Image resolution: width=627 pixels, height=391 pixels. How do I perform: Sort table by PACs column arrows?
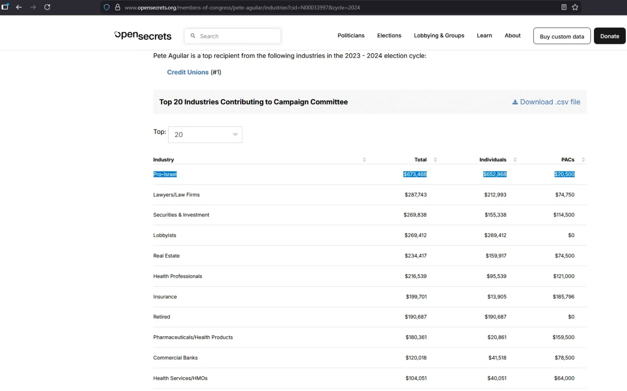(x=583, y=160)
